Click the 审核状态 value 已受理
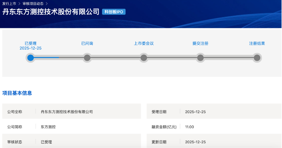 pyautogui.click(x=46, y=142)
